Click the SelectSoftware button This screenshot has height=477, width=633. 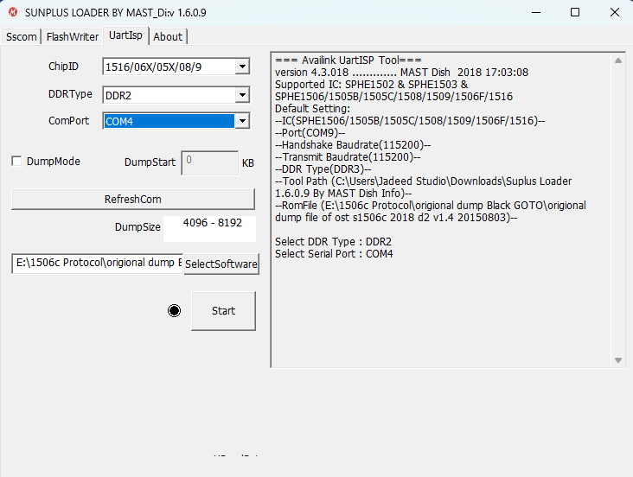(x=221, y=264)
